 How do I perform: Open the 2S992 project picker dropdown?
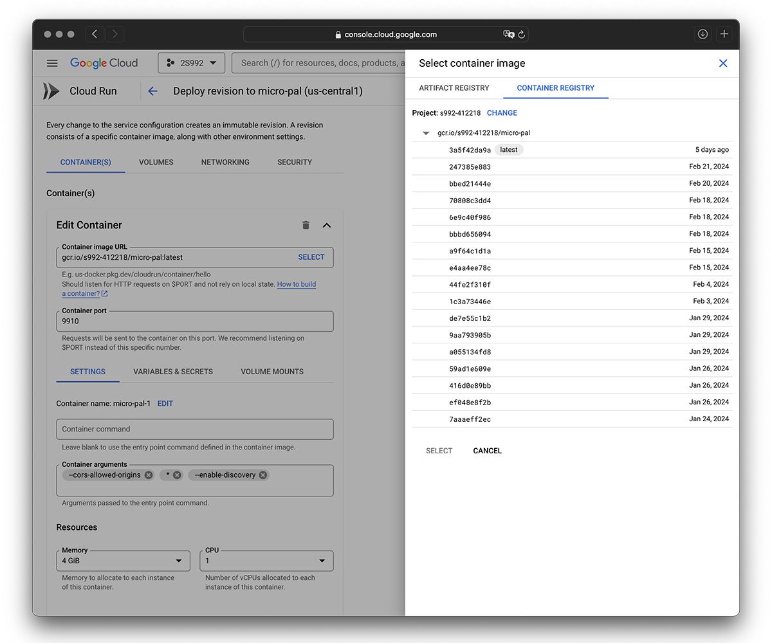191,62
